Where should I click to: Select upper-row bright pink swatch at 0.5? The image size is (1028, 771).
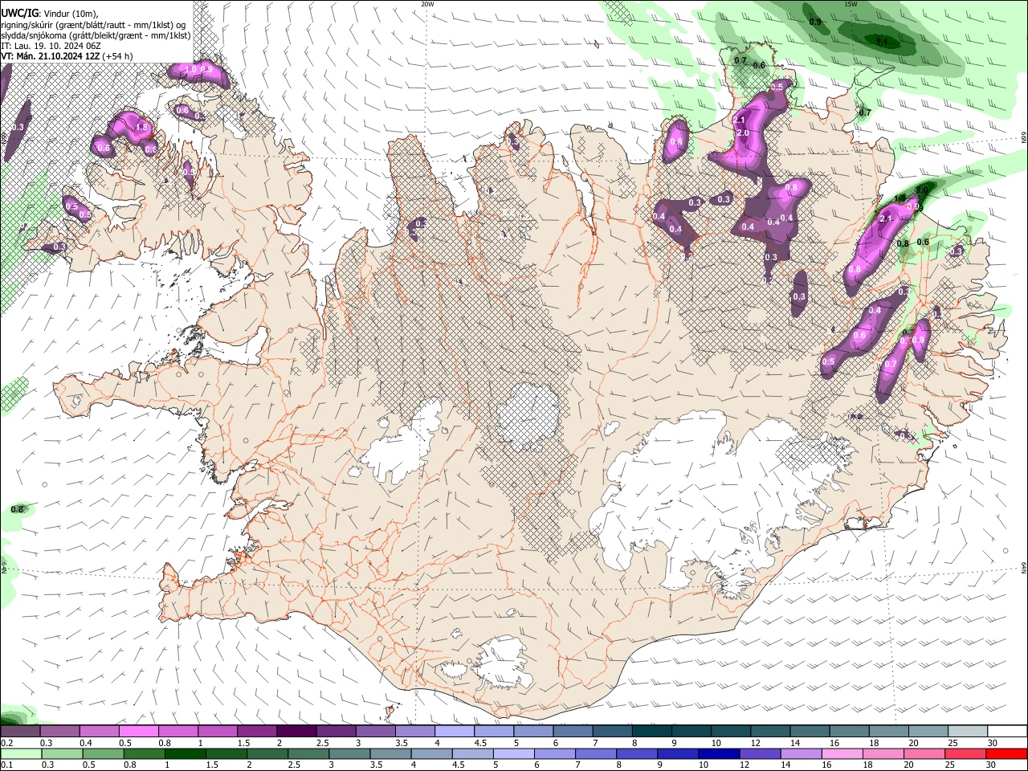click(138, 732)
